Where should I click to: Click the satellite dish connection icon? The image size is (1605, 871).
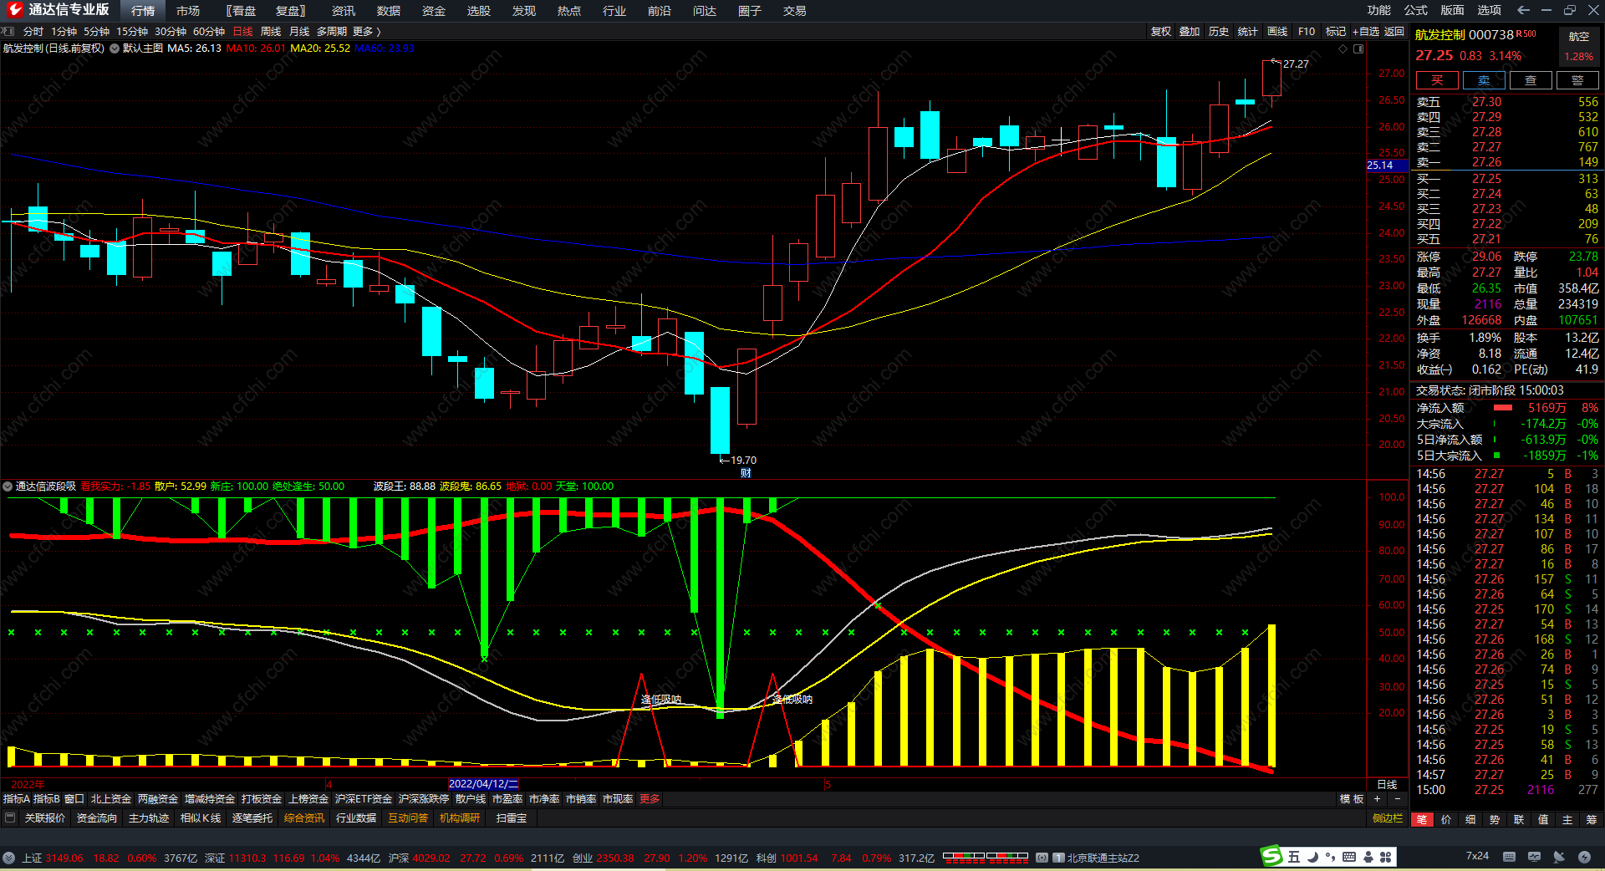1559,857
